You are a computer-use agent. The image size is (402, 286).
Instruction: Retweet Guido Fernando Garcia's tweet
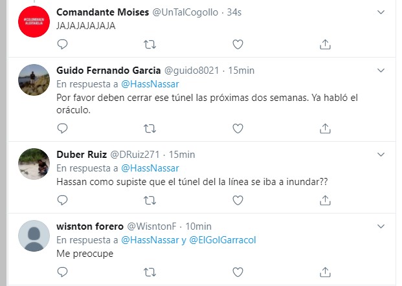[150, 128]
